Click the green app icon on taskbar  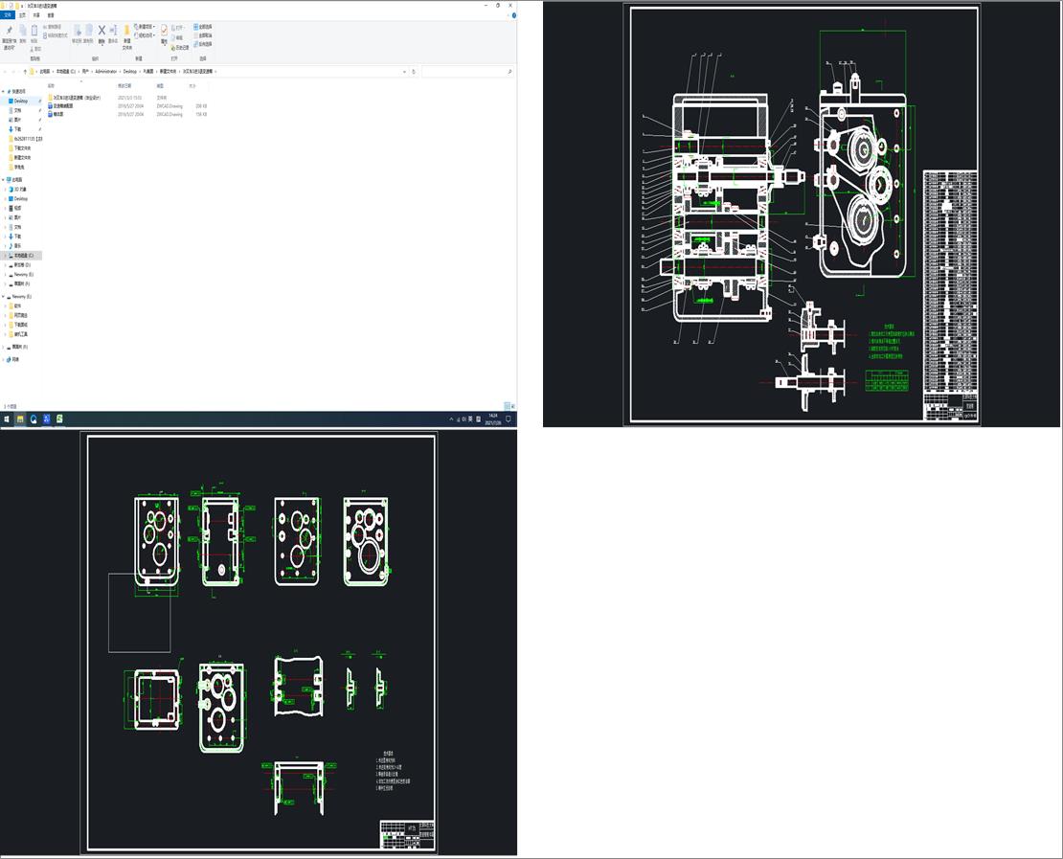[x=59, y=419]
